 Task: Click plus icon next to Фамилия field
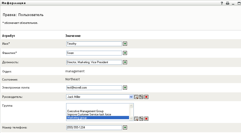click(x=125, y=53)
